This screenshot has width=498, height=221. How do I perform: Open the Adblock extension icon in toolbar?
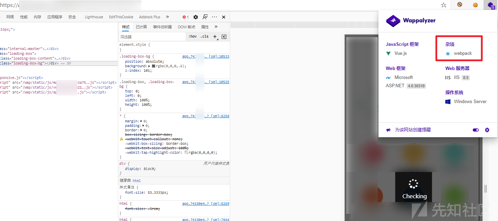point(460,5)
